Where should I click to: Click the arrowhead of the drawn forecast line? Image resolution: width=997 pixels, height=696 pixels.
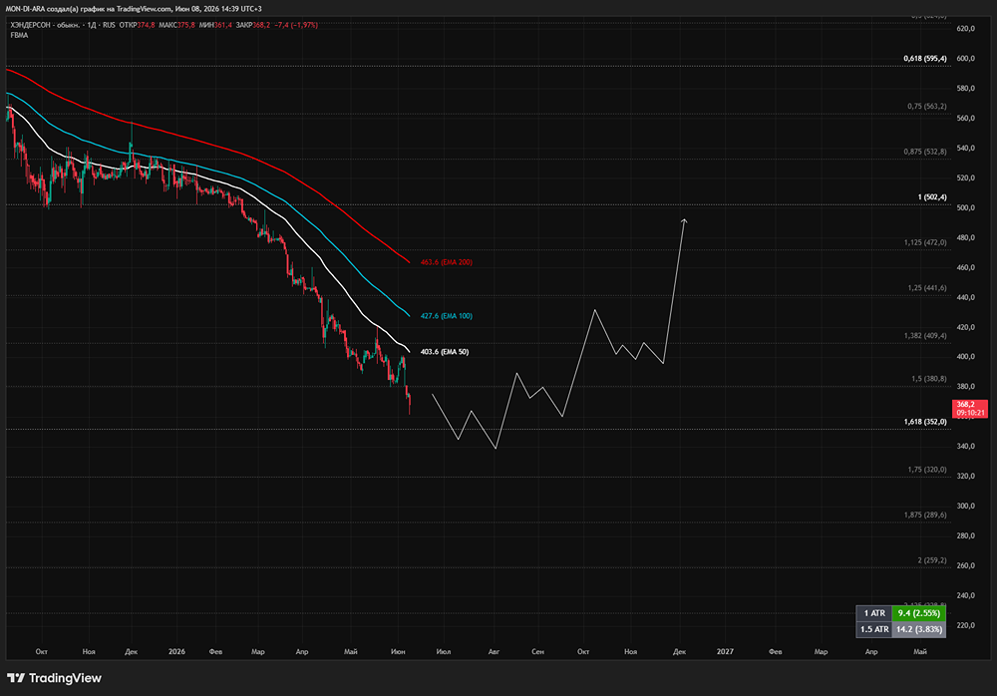[684, 220]
